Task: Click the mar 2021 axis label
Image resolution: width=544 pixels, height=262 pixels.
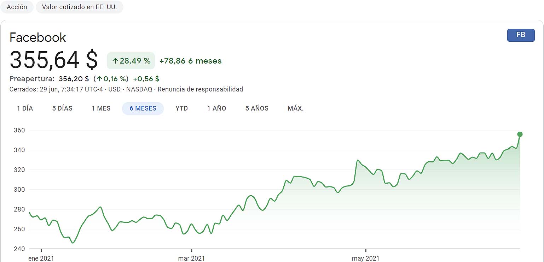Action: pos(191,258)
